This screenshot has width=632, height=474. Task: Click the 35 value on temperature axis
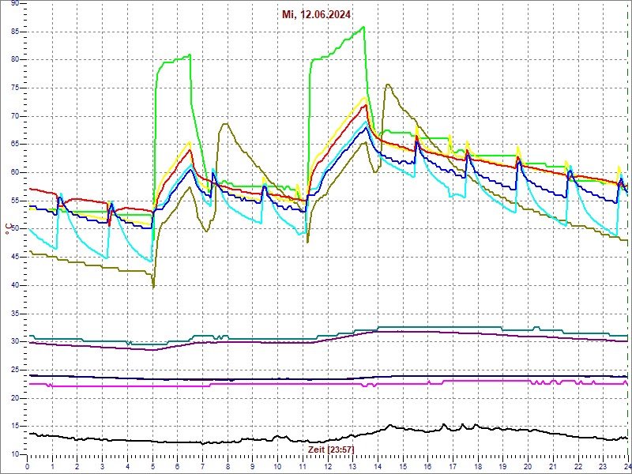(x=15, y=314)
